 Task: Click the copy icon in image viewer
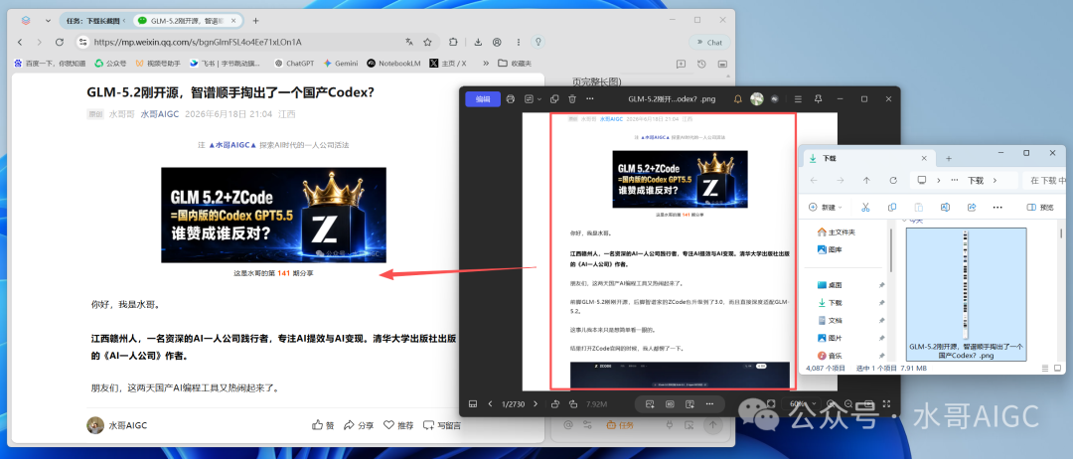point(554,99)
